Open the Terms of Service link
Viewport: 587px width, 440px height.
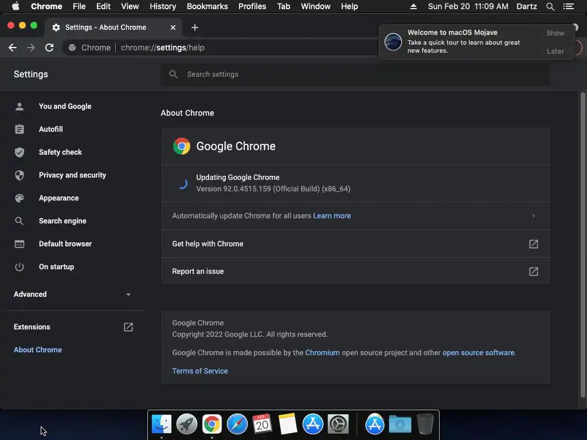(x=200, y=371)
